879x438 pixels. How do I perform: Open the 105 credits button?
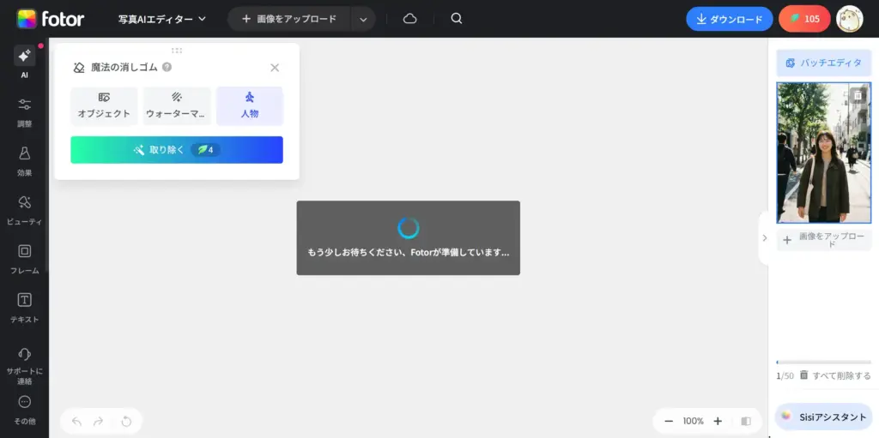point(804,19)
